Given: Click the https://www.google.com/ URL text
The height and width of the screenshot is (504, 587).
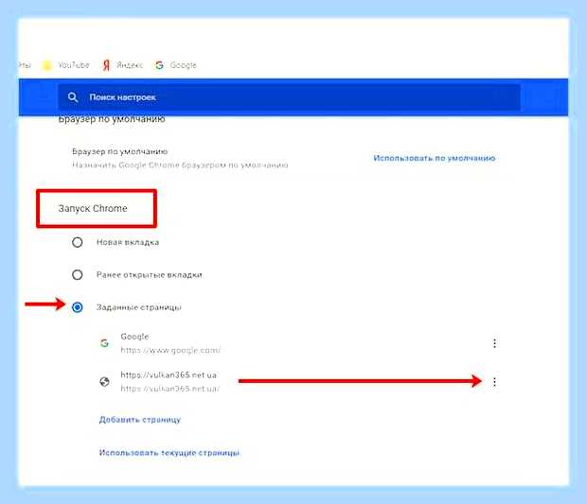Looking at the screenshot, I should (170, 350).
